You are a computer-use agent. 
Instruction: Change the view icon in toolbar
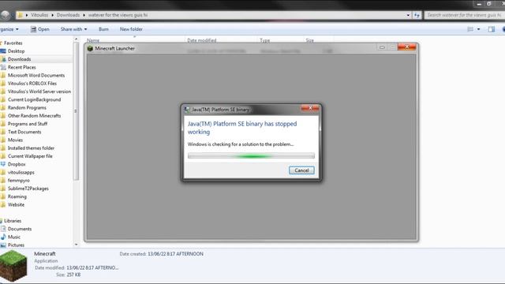coord(470,29)
